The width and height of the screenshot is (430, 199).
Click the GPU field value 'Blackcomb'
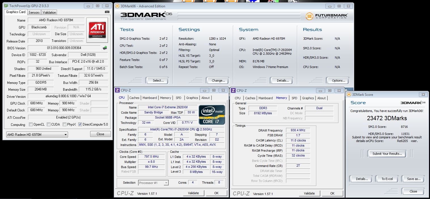pyautogui.click(x=39, y=27)
